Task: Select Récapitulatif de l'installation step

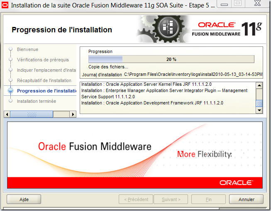Action: tap(44, 80)
